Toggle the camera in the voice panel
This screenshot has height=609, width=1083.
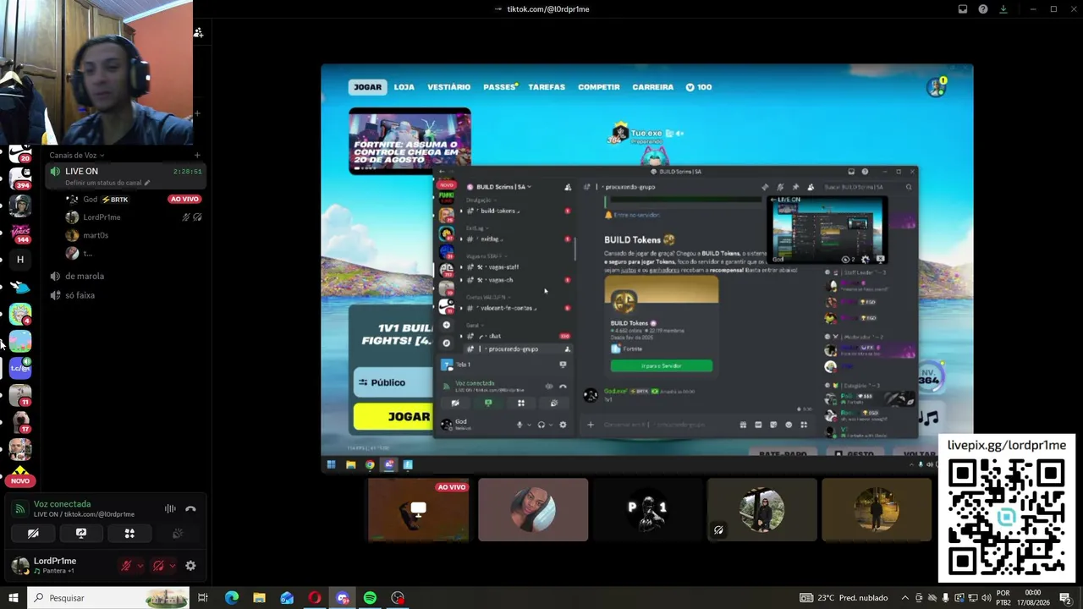tap(33, 534)
